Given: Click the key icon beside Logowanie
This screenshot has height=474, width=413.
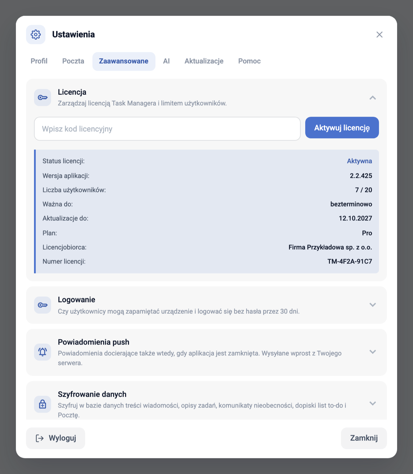Looking at the screenshot, I should (x=42, y=305).
